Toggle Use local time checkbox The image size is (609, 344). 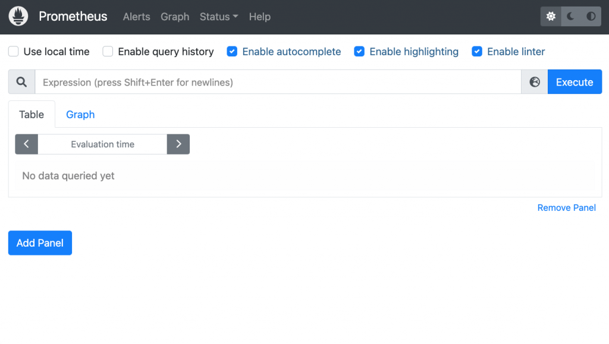click(14, 52)
